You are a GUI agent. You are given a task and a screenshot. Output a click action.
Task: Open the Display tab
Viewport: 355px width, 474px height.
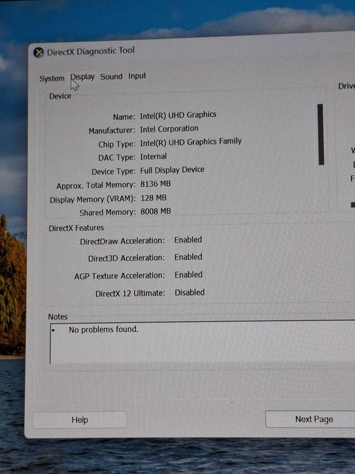click(x=82, y=77)
